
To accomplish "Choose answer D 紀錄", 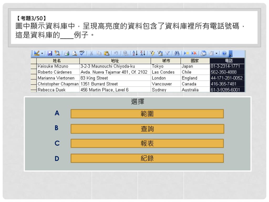I will click(147, 158).
